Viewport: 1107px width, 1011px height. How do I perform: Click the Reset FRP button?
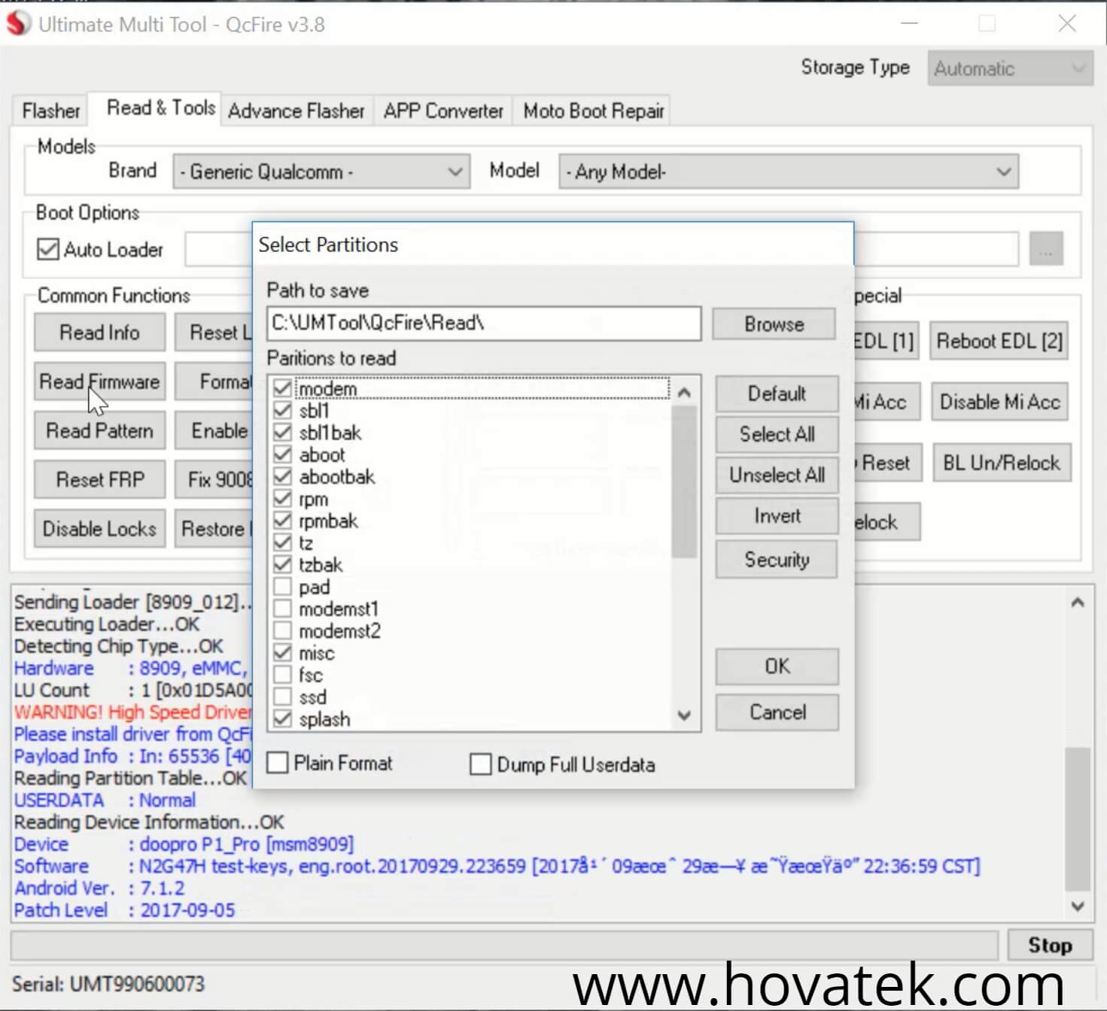(x=99, y=480)
